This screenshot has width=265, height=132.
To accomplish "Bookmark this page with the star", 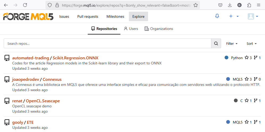I will coord(196,5).
